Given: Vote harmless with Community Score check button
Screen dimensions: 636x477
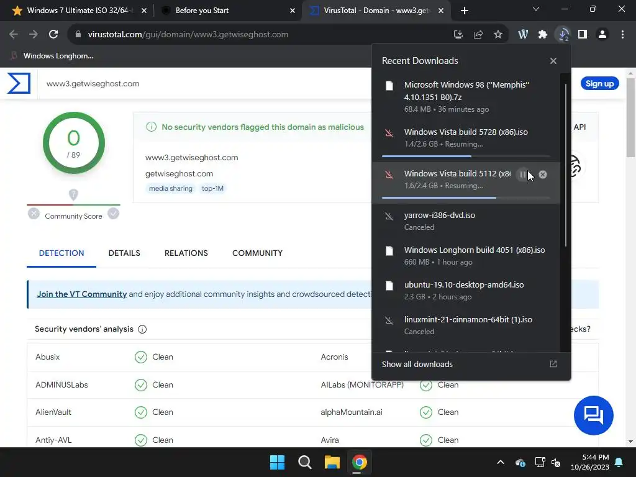Looking at the screenshot, I should pos(113,214).
